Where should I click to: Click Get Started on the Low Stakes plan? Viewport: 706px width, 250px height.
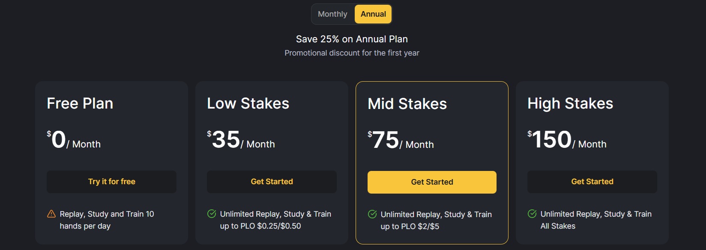(272, 182)
